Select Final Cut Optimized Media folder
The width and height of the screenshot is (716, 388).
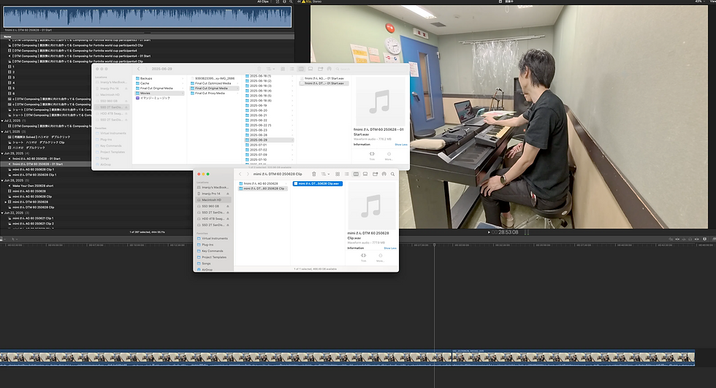coord(215,83)
